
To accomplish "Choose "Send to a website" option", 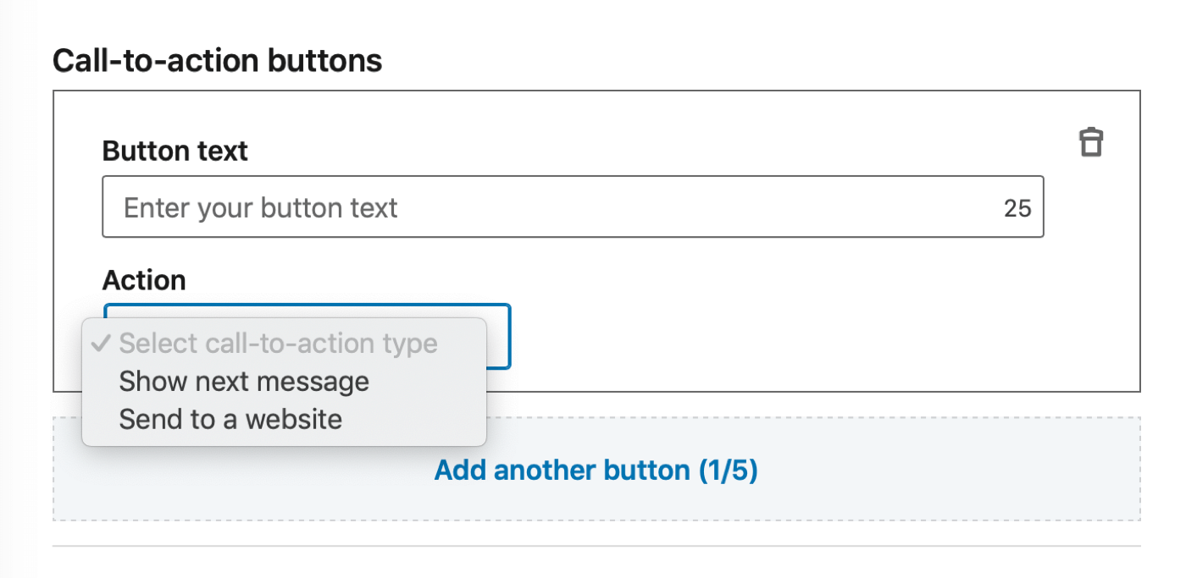I will [230, 419].
